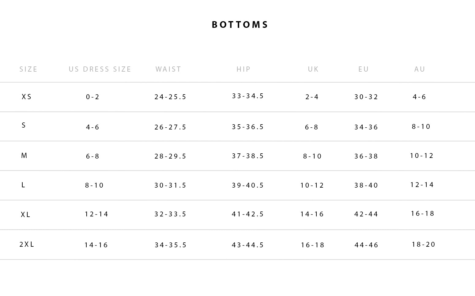Click the SIZE column header
475x296 pixels.
pyautogui.click(x=28, y=69)
